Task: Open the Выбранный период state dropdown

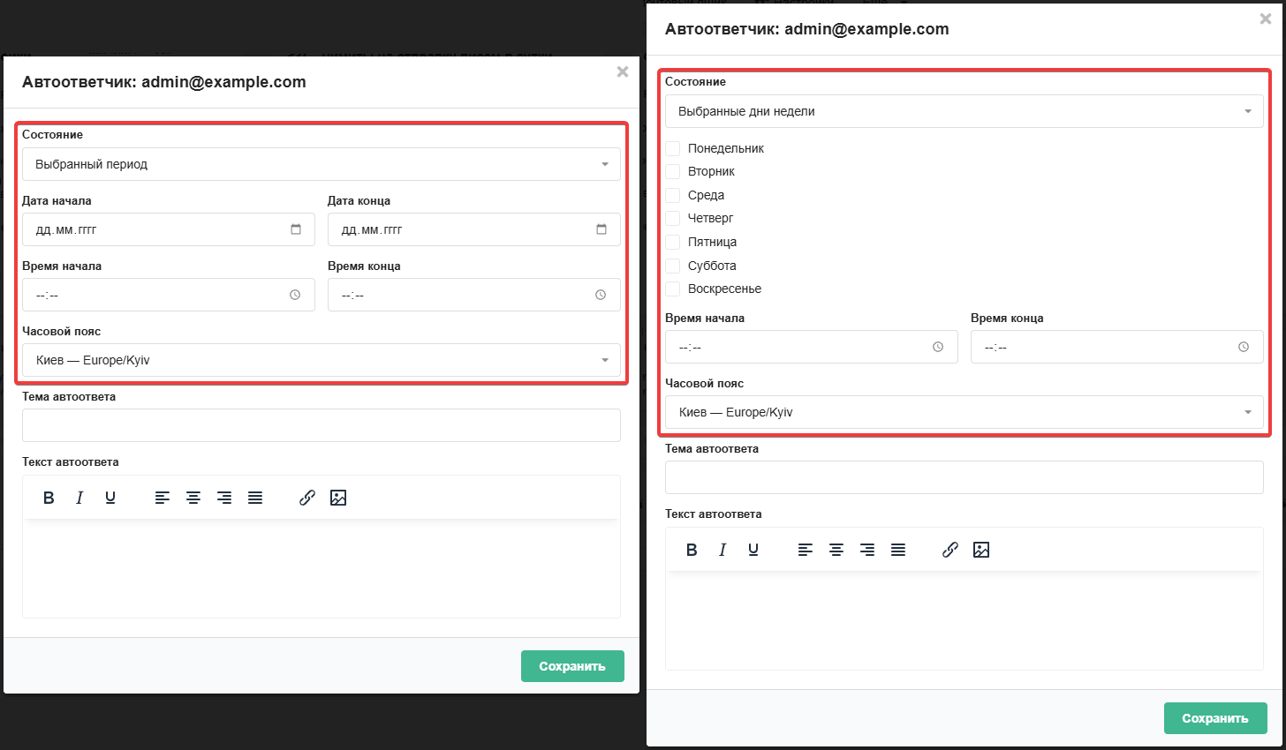Action: coord(321,164)
